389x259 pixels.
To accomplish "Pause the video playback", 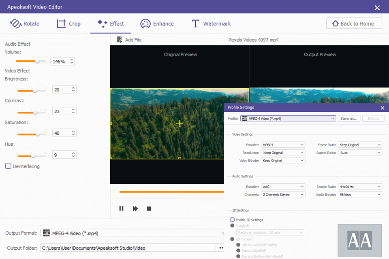I will click(121, 208).
